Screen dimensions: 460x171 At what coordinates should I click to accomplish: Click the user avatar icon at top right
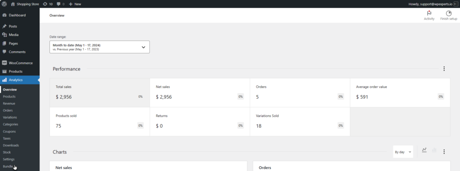tap(456, 4)
